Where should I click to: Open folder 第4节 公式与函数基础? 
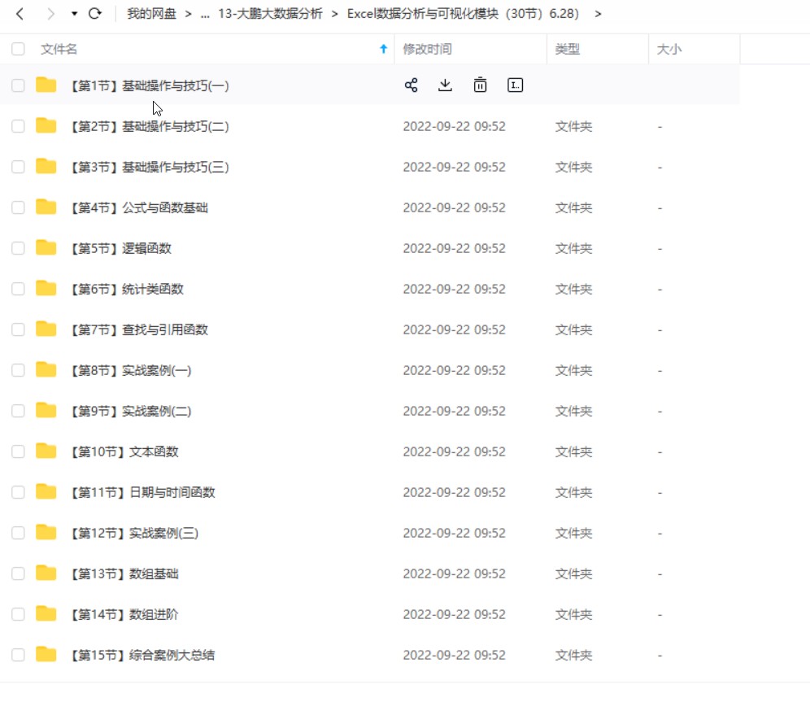[x=139, y=207]
